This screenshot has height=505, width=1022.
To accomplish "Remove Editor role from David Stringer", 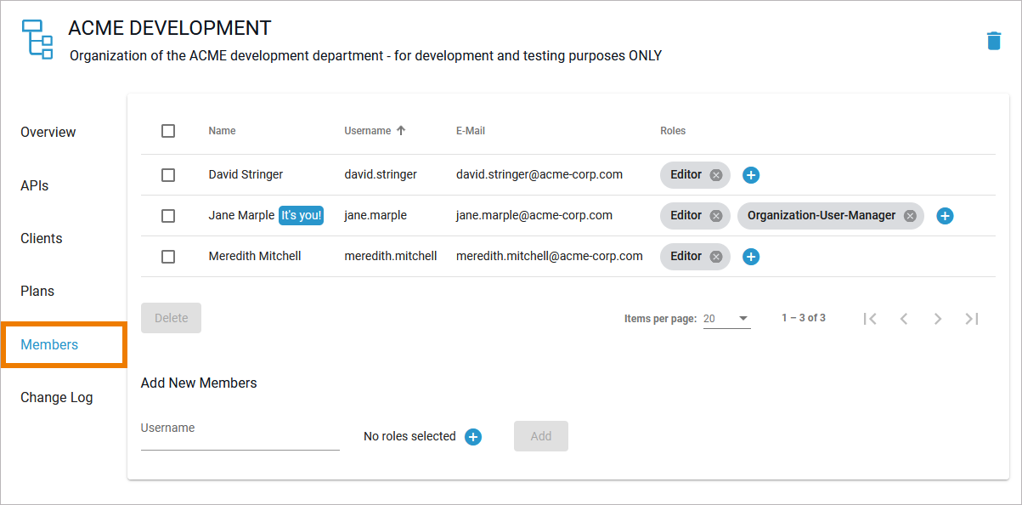I will pos(716,175).
